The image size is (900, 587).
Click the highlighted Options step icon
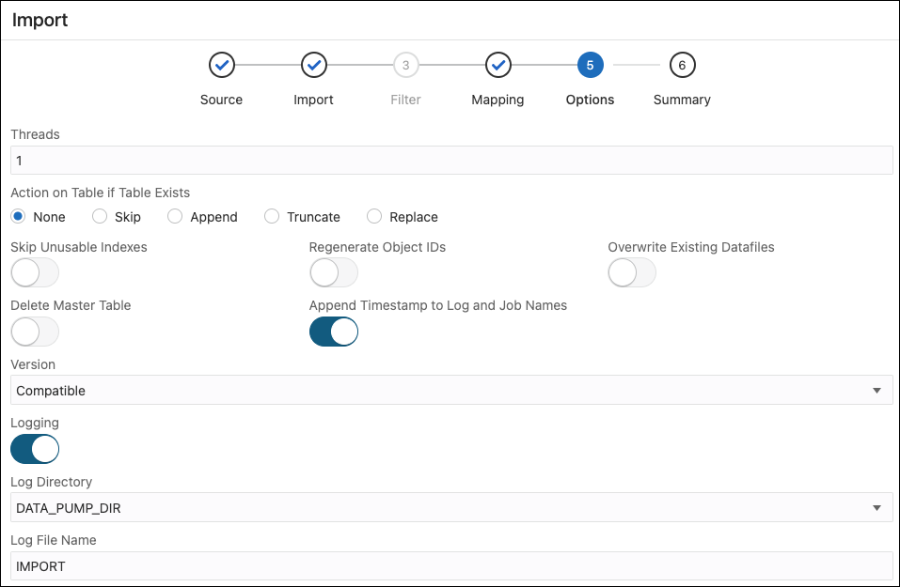coord(590,65)
